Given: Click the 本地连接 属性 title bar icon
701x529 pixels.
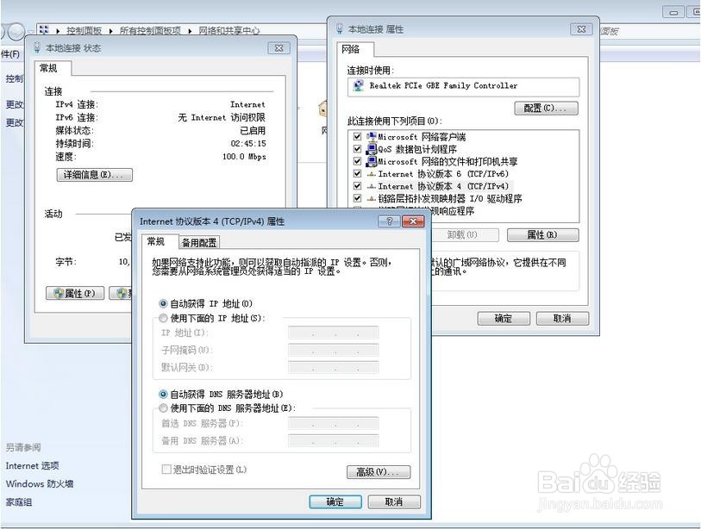Looking at the screenshot, I should pos(340,28).
